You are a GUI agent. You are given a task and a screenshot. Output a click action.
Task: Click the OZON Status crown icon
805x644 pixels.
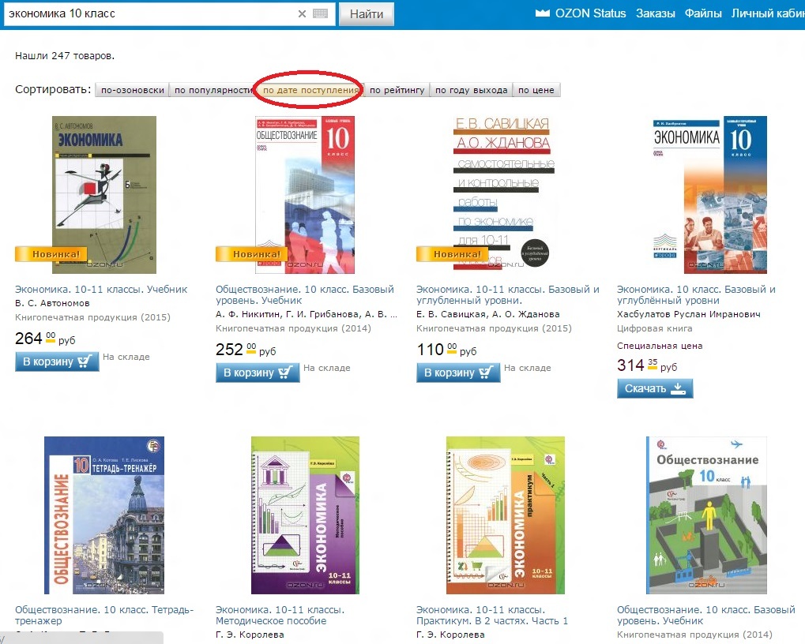[x=543, y=13]
